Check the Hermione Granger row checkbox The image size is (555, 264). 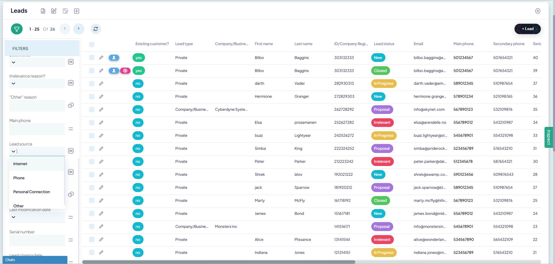(x=92, y=97)
